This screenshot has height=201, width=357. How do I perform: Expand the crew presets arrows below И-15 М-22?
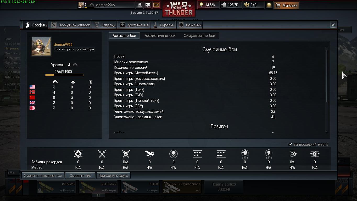(x=98, y=195)
